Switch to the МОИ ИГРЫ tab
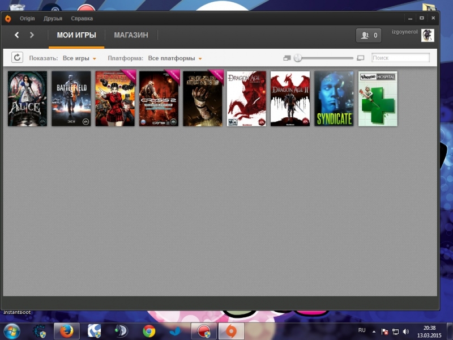Image resolution: width=453 pixels, height=340 pixels. pos(76,35)
